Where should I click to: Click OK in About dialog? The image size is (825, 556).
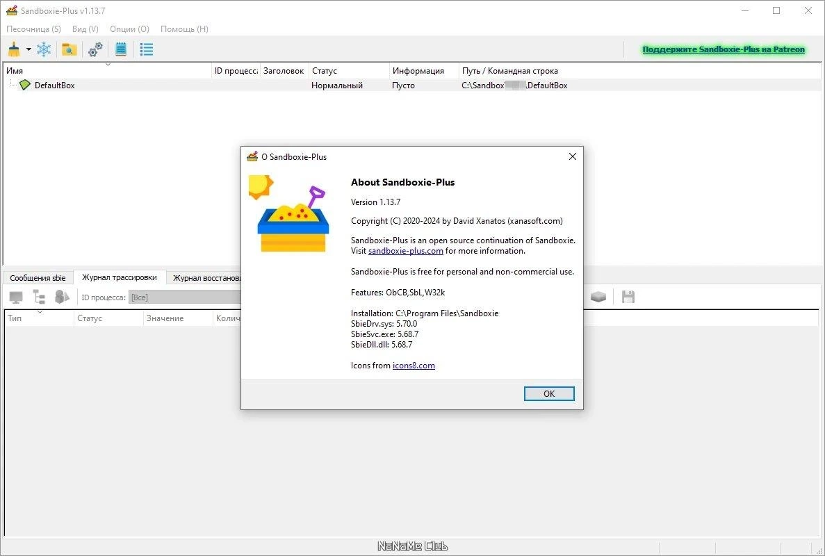(549, 393)
